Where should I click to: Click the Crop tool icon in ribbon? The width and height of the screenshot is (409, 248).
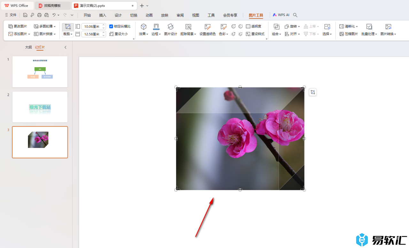pos(68,27)
